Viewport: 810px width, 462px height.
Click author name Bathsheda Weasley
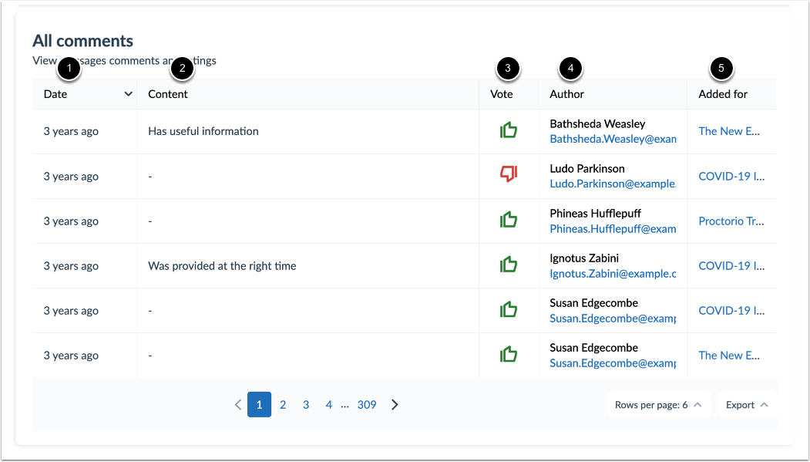coord(597,124)
